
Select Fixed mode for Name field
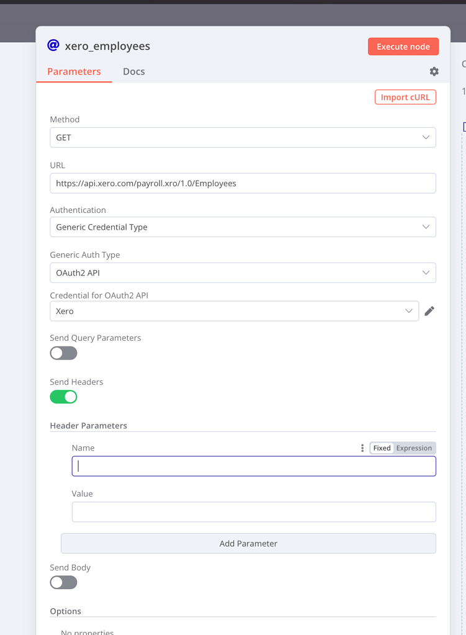click(x=382, y=448)
